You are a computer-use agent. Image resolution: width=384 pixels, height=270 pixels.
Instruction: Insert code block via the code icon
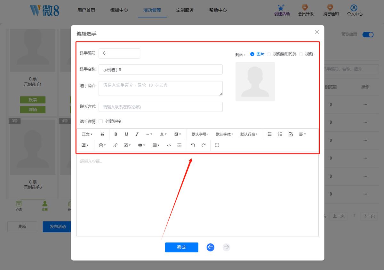(169, 145)
